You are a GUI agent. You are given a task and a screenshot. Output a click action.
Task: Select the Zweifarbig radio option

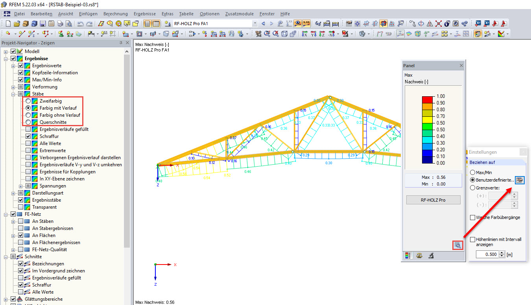pyautogui.click(x=28, y=101)
